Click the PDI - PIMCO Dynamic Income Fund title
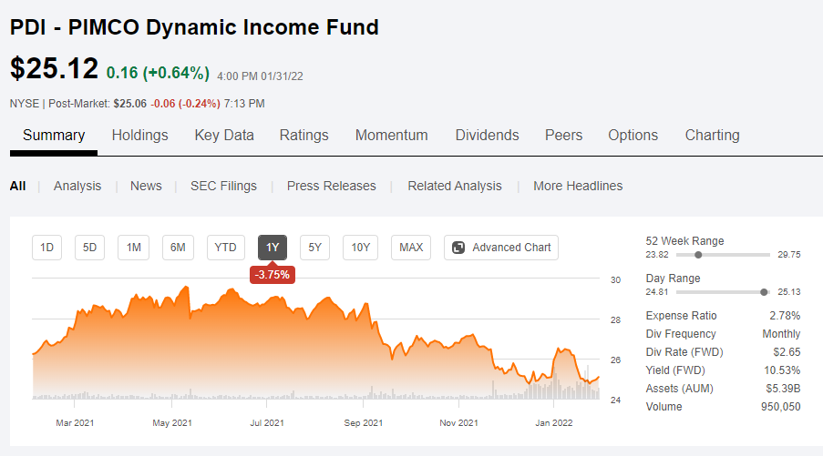This screenshot has height=456, width=823. pos(194,27)
